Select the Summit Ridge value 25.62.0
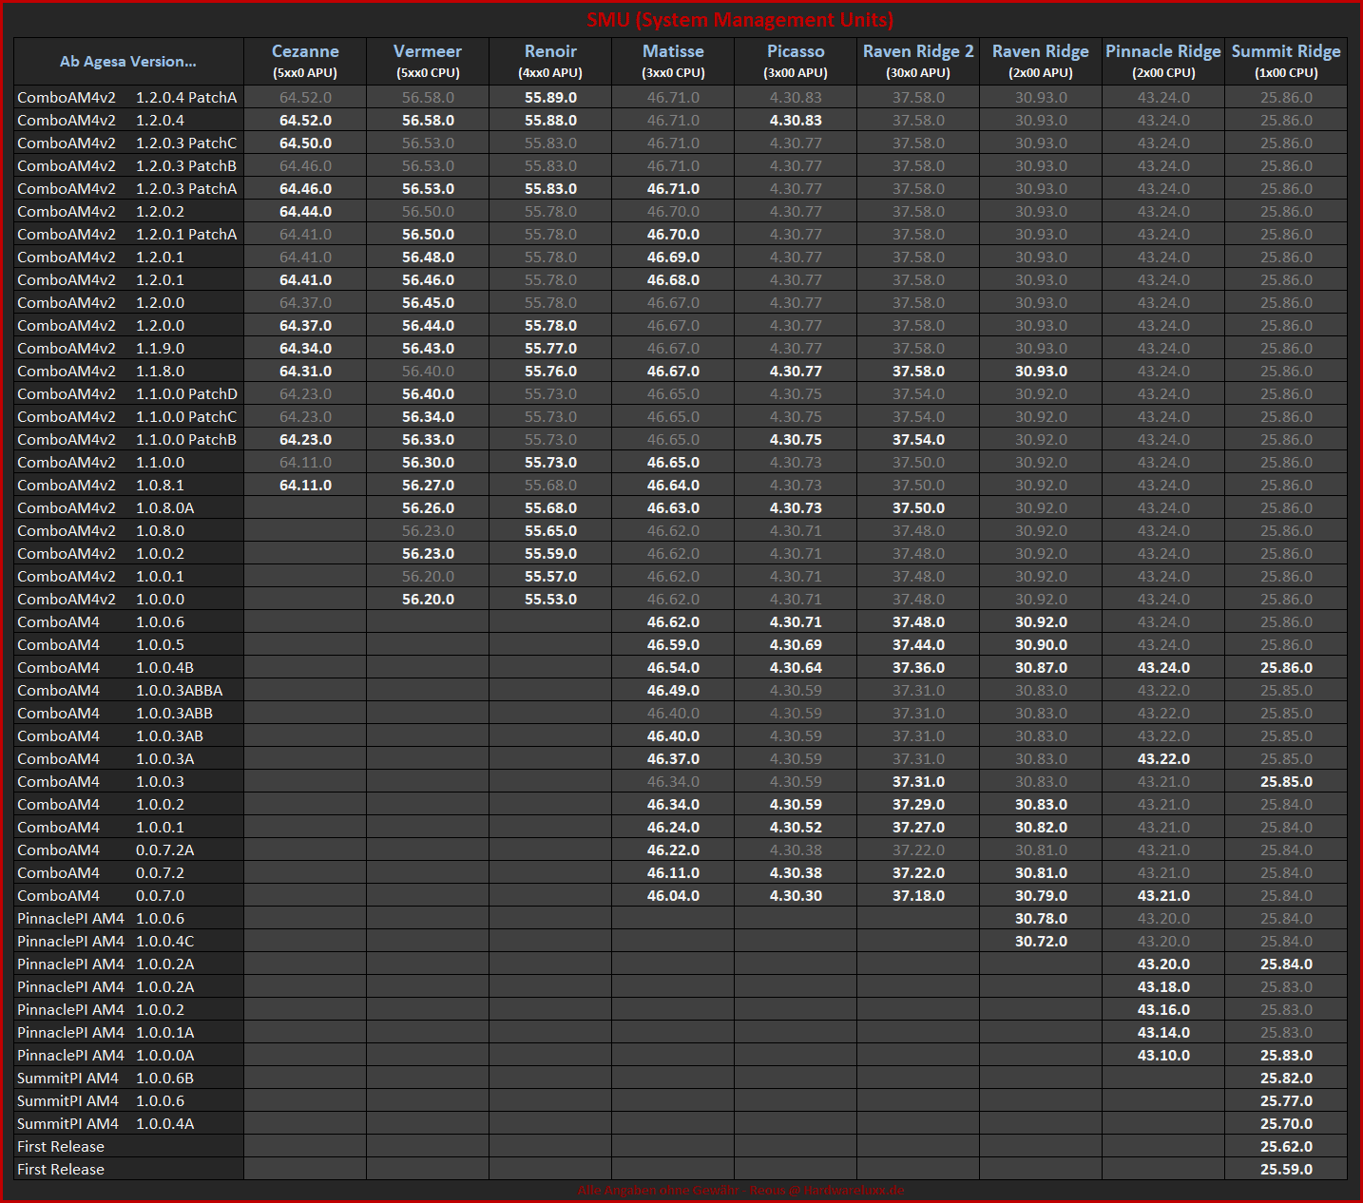Viewport: 1363px width, 1203px height. (1286, 1146)
